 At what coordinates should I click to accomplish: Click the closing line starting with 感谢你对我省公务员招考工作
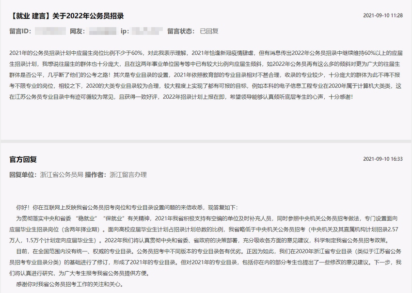tap(69, 285)
